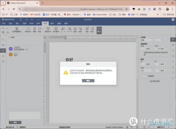
Task: Click the Word count (字数统计) status item
Action: click(21, 127)
